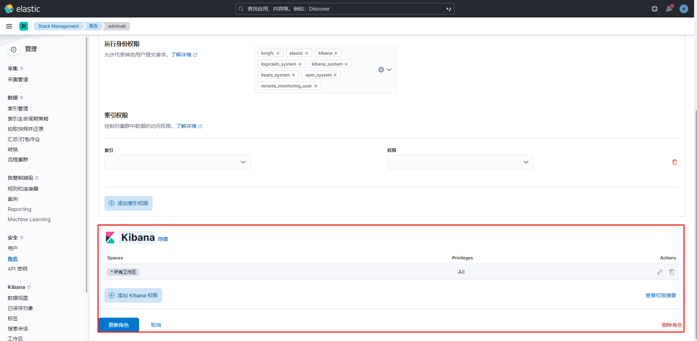Go to Stack Management breadcrumb
Screen dimensions: 697x341
(58, 26)
